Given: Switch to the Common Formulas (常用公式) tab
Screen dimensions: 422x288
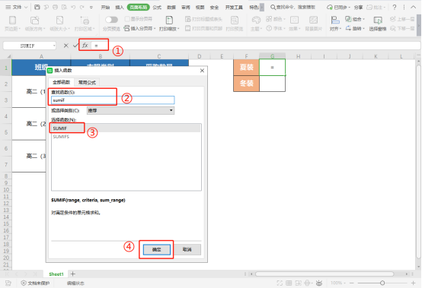Looking at the screenshot, I should tap(87, 82).
